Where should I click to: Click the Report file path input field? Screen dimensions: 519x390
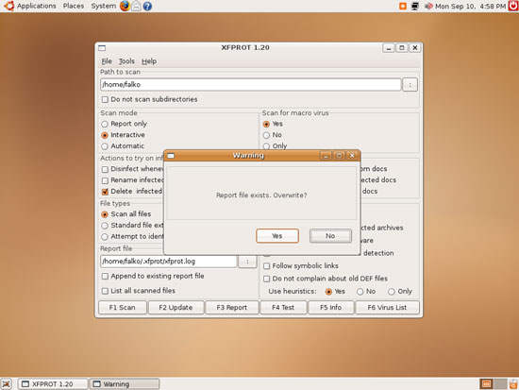coord(169,262)
